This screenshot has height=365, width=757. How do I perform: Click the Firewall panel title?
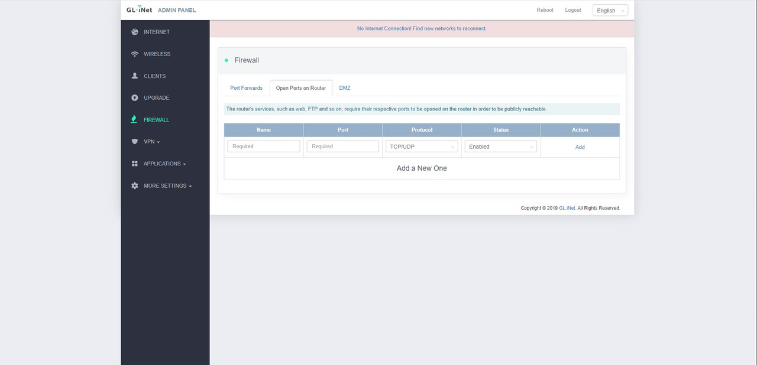tap(247, 60)
